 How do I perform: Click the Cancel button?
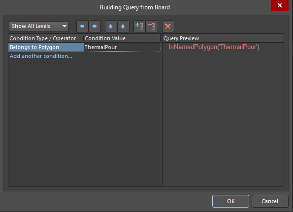(270, 201)
